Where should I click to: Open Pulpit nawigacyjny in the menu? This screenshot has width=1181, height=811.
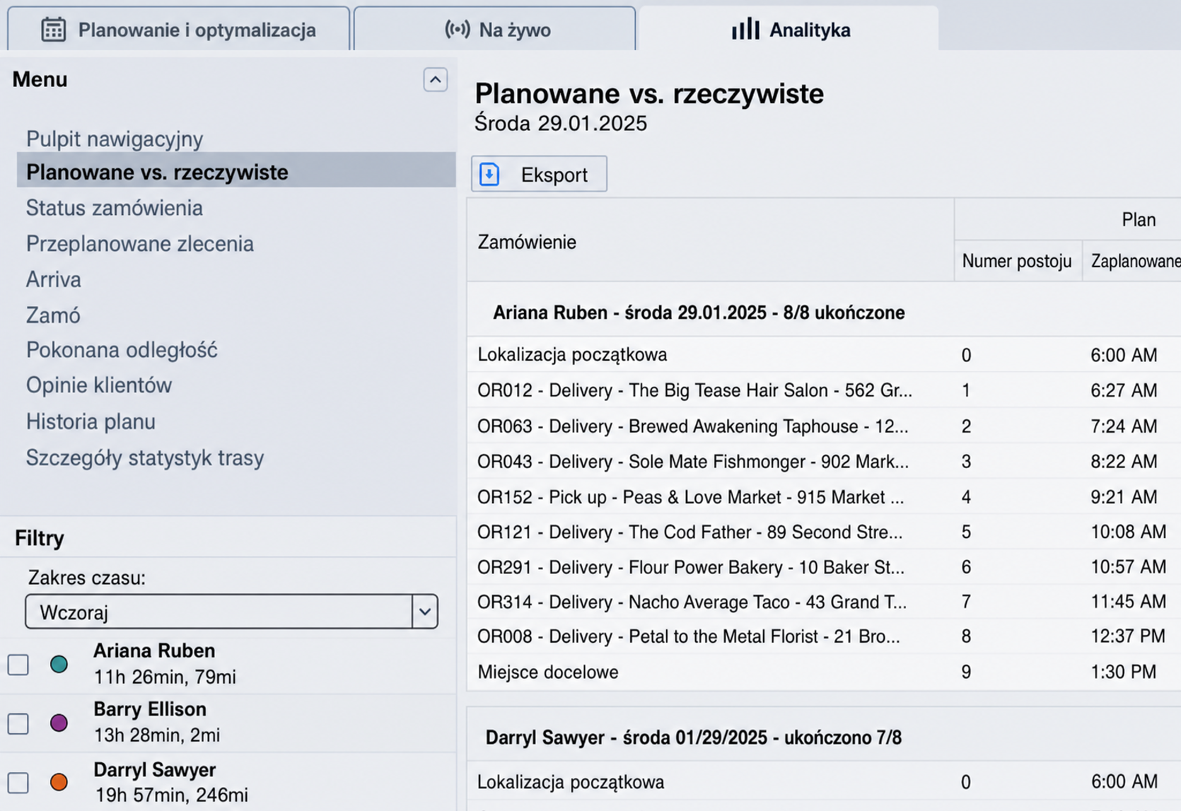(x=115, y=139)
